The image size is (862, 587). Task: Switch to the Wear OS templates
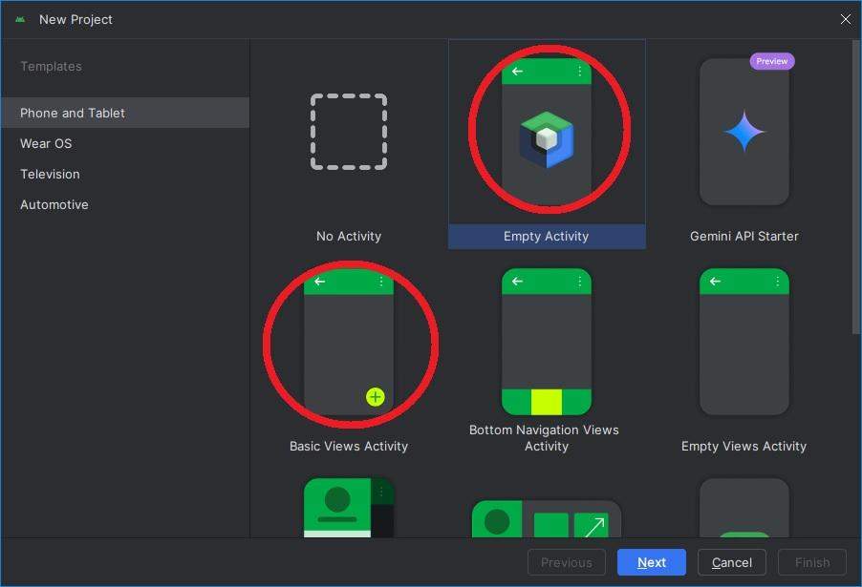click(46, 143)
